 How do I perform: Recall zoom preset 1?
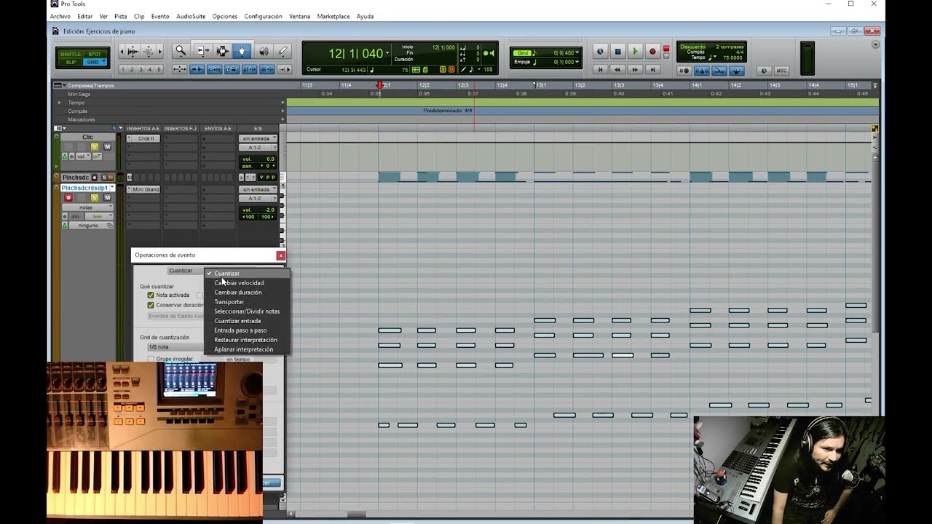tap(123, 70)
